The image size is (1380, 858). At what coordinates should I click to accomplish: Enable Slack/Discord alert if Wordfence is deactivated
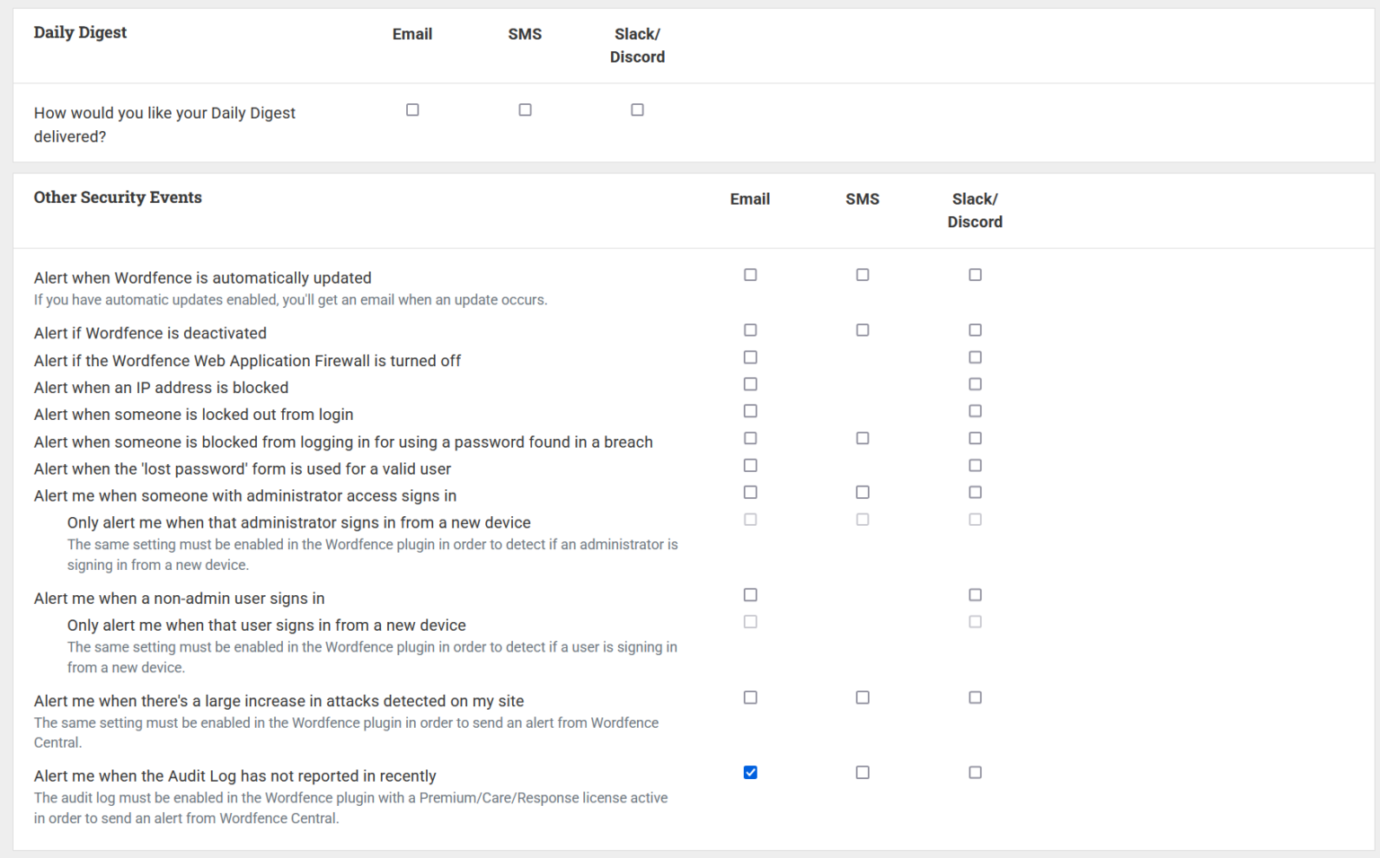pyautogui.click(x=975, y=330)
